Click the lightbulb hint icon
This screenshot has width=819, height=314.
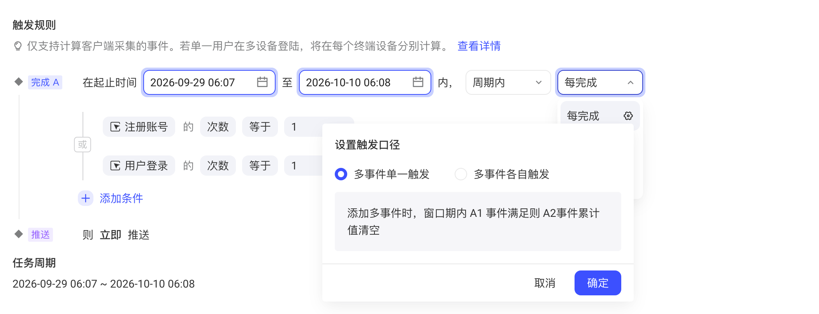[x=18, y=46]
